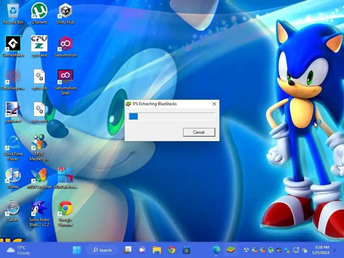The height and width of the screenshot is (258, 344).
Task: Click '9% Extracting BlueStacks' title text
Action: click(x=155, y=104)
